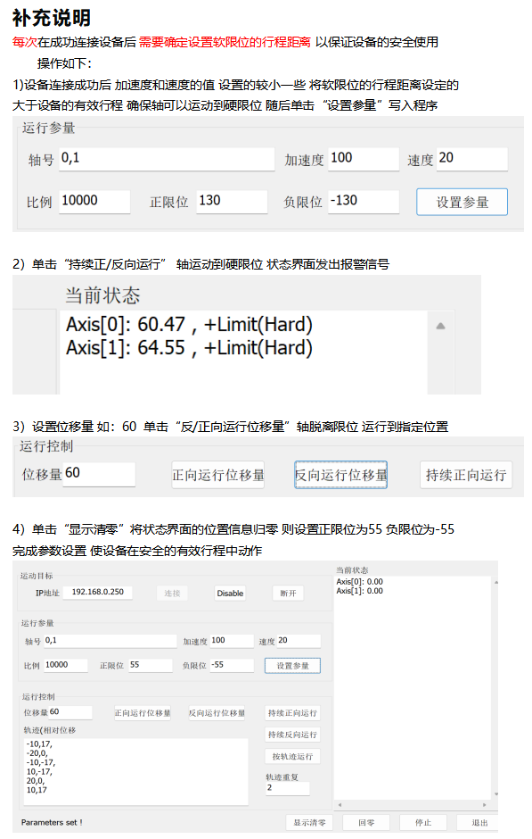Image resolution: width=532 pixels, height=839 pixels.
Task: Click 位移量 field showing 60 in enlarged 运行控制 panel
Action: click(99, 475)
